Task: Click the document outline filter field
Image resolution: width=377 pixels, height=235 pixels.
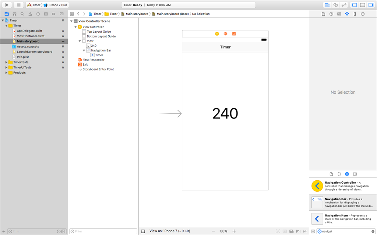Action: coord(103,231)
